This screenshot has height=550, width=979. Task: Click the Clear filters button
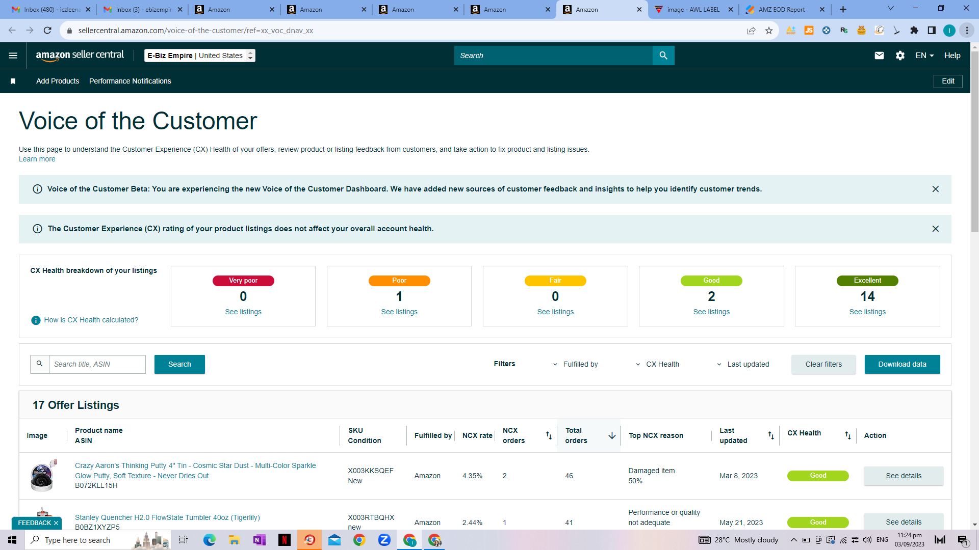823,364
